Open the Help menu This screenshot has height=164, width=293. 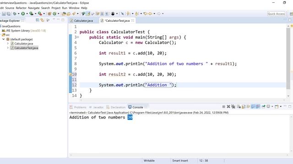[84, 8]
